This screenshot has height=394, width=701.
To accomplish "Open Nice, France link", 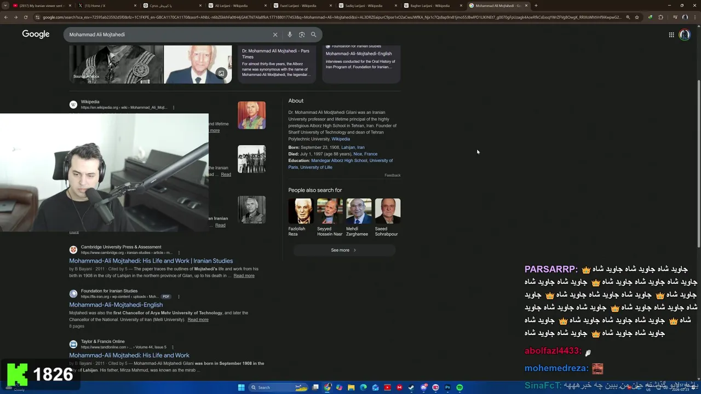I will [365, 154].
